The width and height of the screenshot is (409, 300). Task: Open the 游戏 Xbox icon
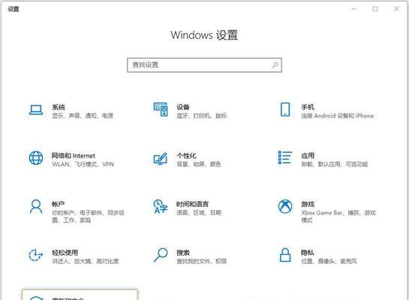(285, 206)
